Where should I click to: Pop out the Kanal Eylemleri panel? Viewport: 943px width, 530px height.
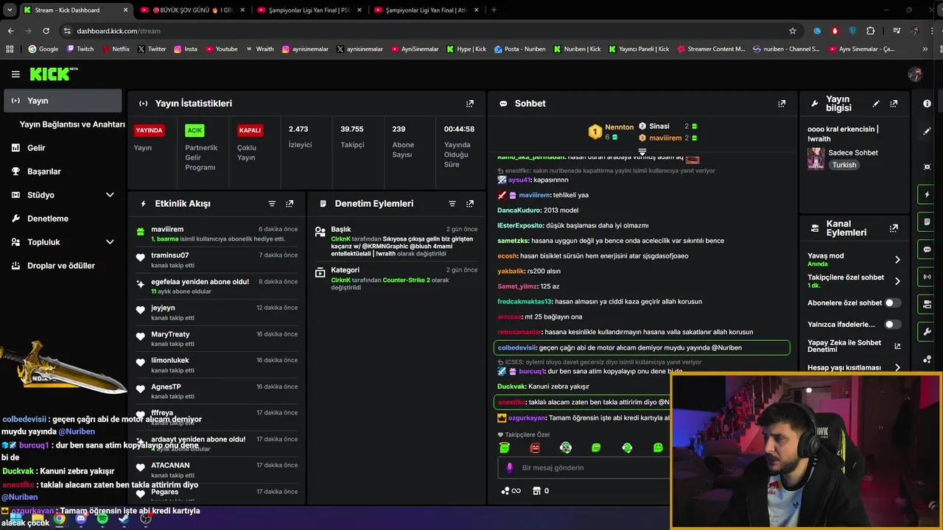pos(894,228)
